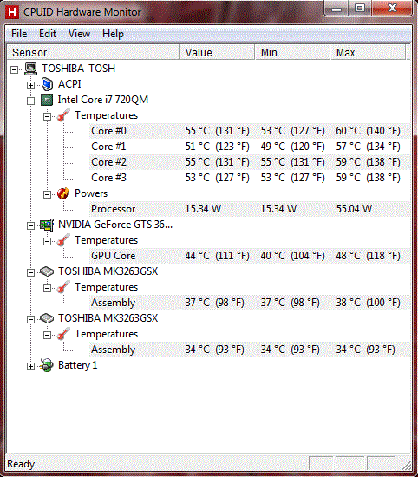Select the Assembly row showing 34 °C
This screenshot has height=477, width=418.
[250, 350]
